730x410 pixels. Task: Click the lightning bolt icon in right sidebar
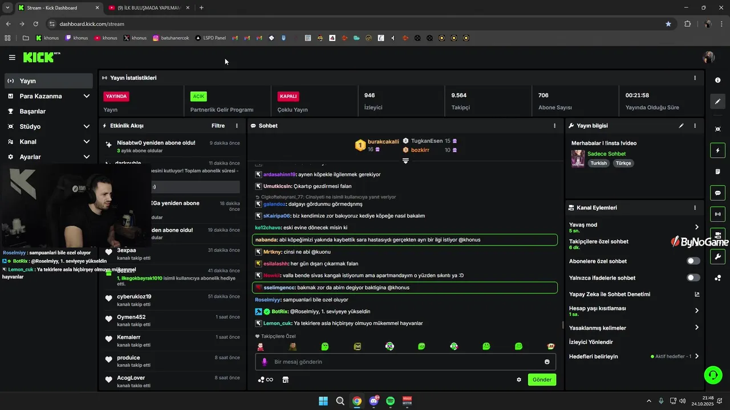point(717,151)
